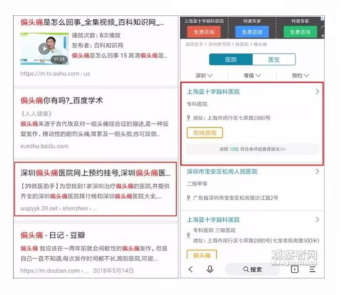Play the 偏头痛 Sohu video thumbnail

[x=44, y=49]
